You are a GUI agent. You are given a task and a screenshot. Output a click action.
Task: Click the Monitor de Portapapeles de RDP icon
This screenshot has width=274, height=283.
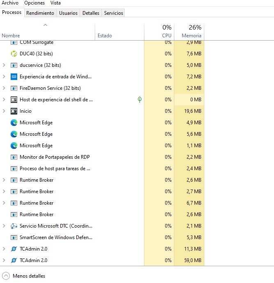click(14, 157)
